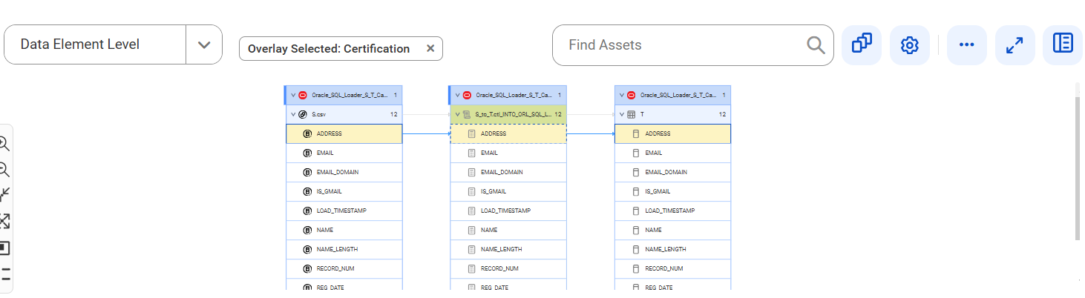Select ADDRESS in the S_to_T.ctl node

pos(508,133)
